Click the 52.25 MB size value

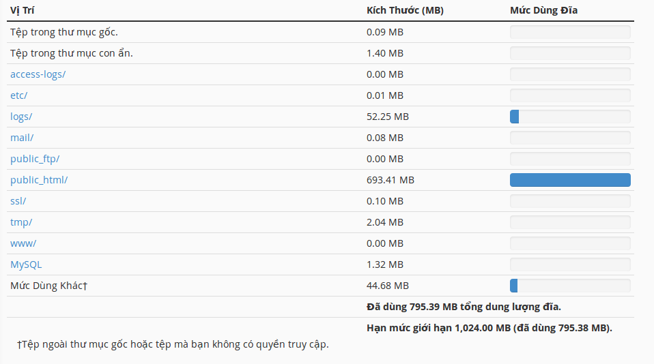pos(388,117)
